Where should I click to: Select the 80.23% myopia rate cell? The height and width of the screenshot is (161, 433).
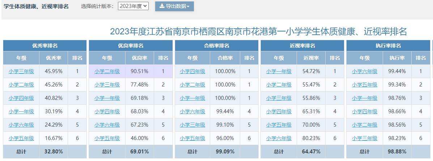[311, 138]
